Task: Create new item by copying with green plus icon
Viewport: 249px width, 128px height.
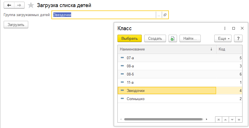Action: 172,38
